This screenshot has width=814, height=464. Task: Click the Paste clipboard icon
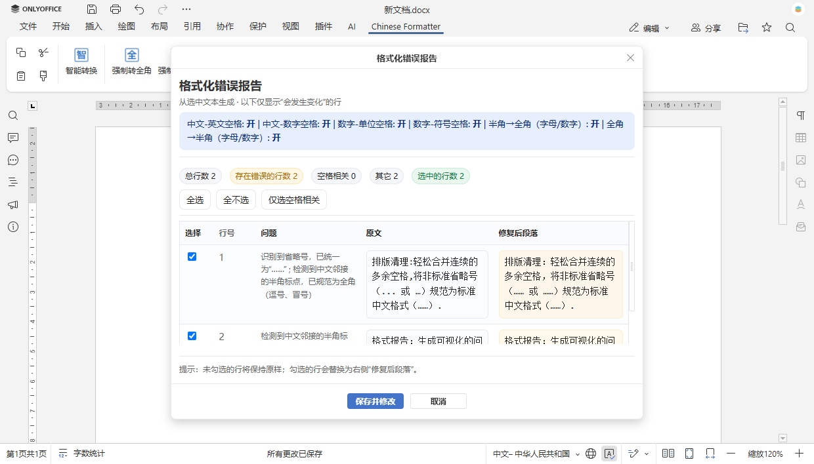pyautogui.click(x=21, y=76)
